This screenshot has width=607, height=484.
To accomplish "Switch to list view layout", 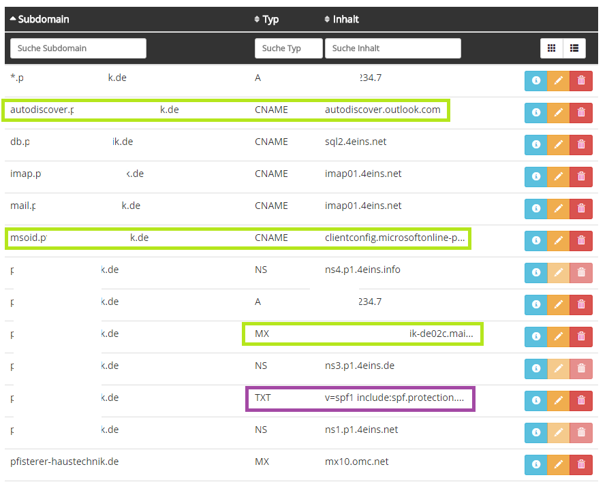I will click(574, 48).
